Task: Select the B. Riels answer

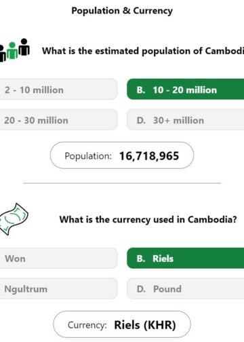Action: click(186, 259)
